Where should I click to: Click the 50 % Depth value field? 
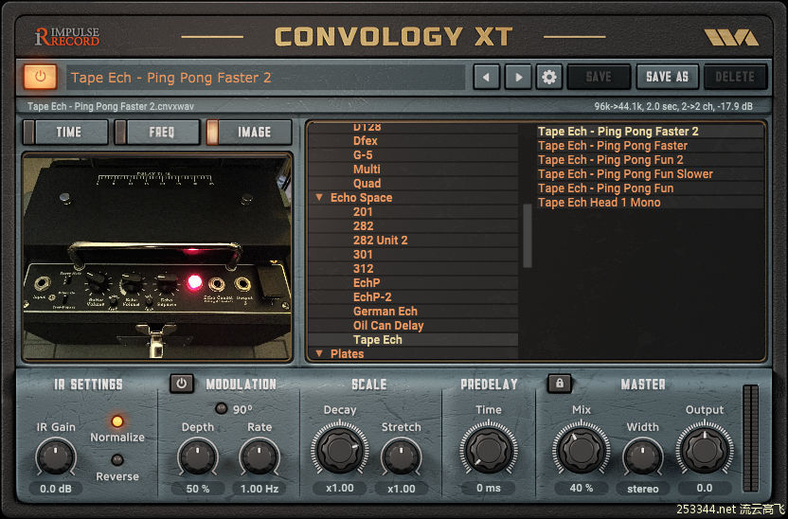pyautogui.click(x=198, y=489)
